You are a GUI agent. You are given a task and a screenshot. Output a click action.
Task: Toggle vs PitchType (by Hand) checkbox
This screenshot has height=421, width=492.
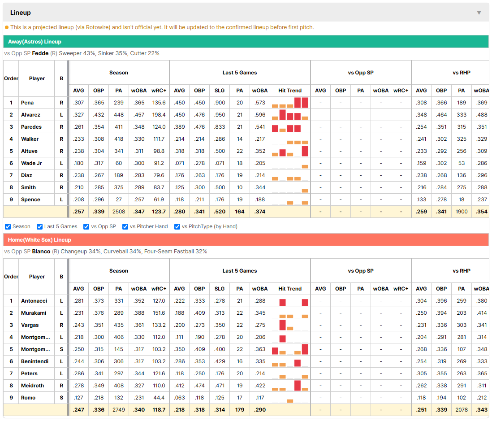[x=177, y=226]
